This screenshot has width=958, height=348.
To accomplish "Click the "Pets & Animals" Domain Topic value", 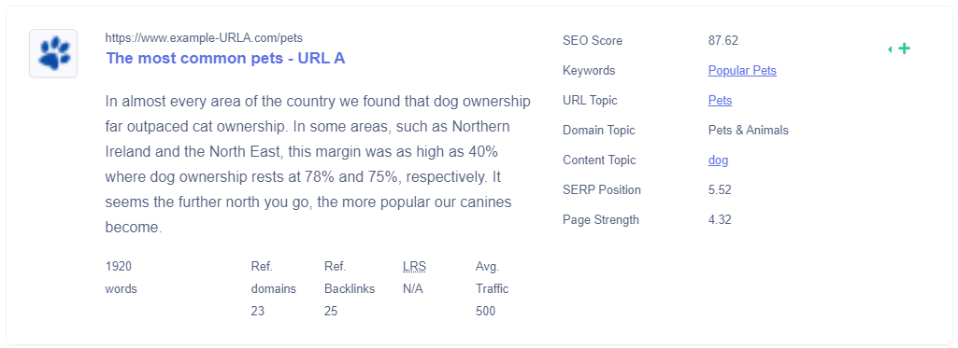I will pos(749,130).
